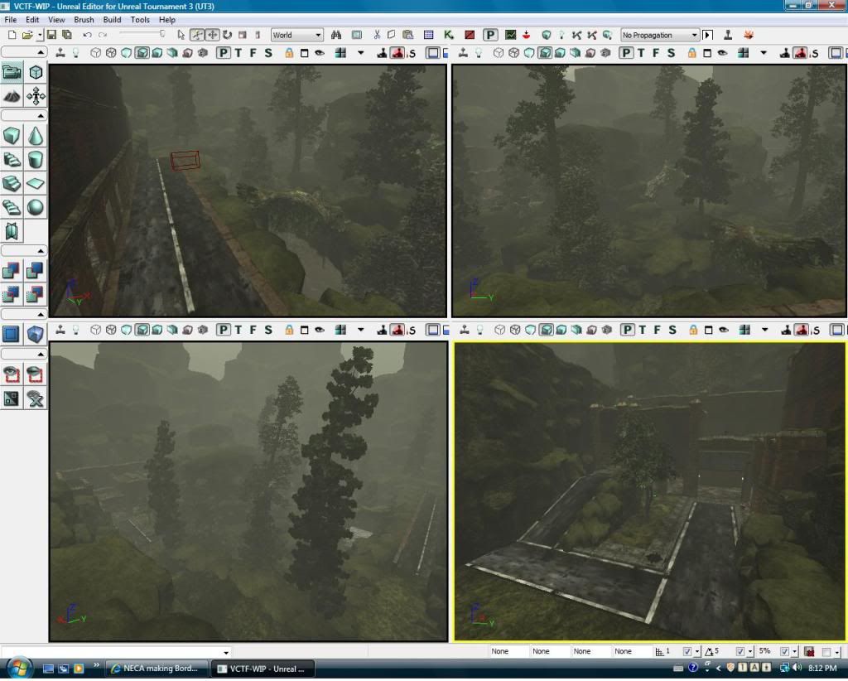Activate the rotation widget tool
This screenshot has width=848, height=681.
click(x=228, y=35)
